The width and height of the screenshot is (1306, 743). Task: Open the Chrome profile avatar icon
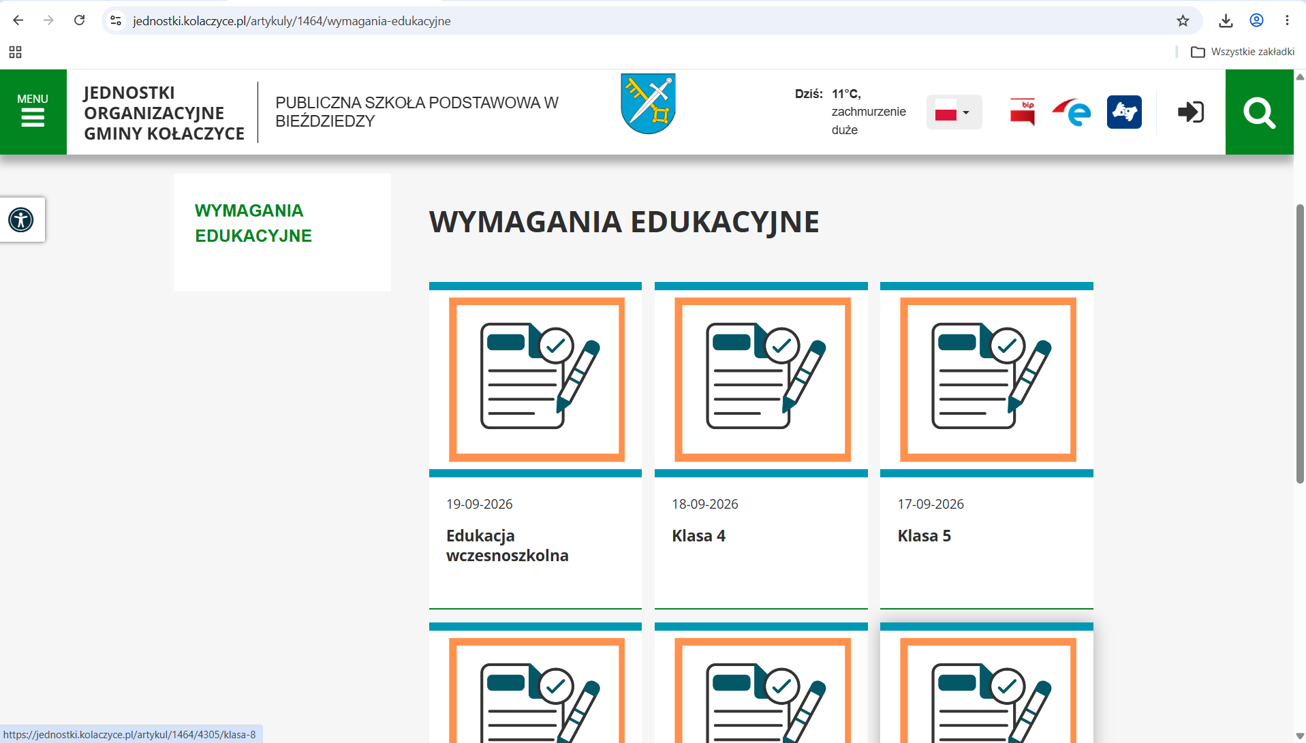1256,20
